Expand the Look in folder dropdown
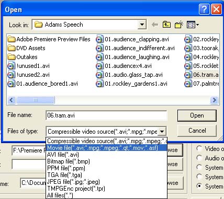224x199 pixels. (142, 25)
